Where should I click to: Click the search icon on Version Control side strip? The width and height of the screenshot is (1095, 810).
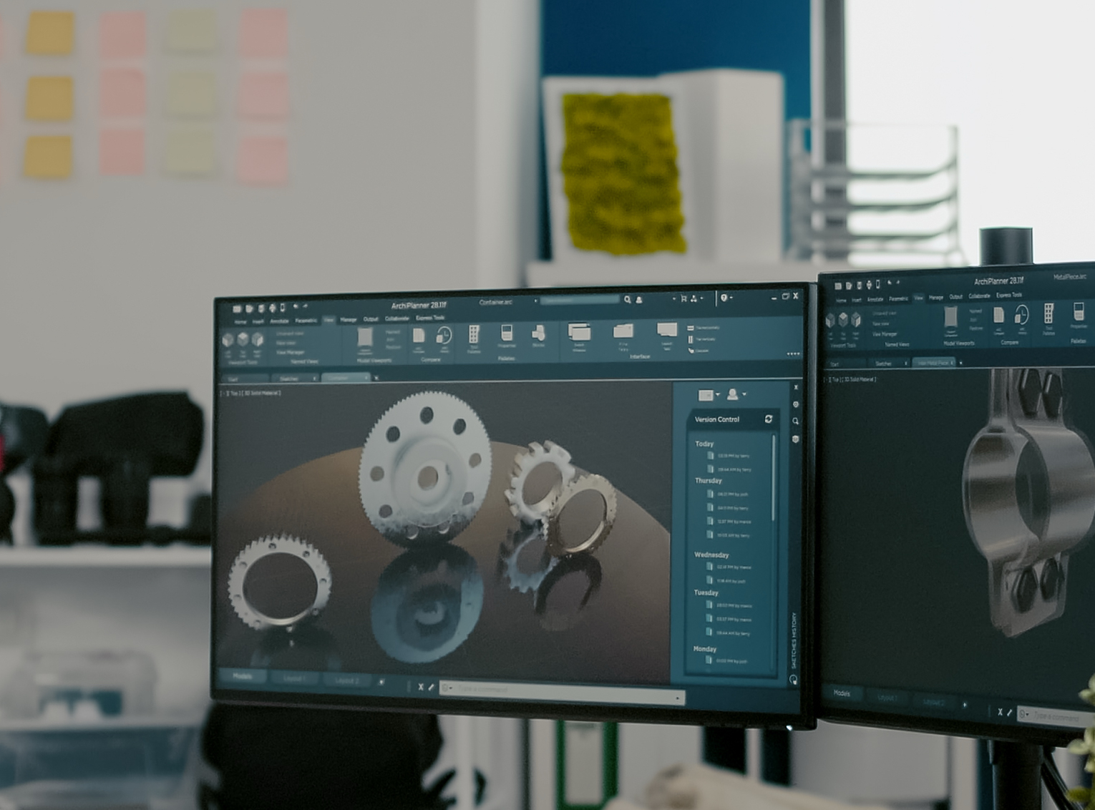tap(795, 421)
